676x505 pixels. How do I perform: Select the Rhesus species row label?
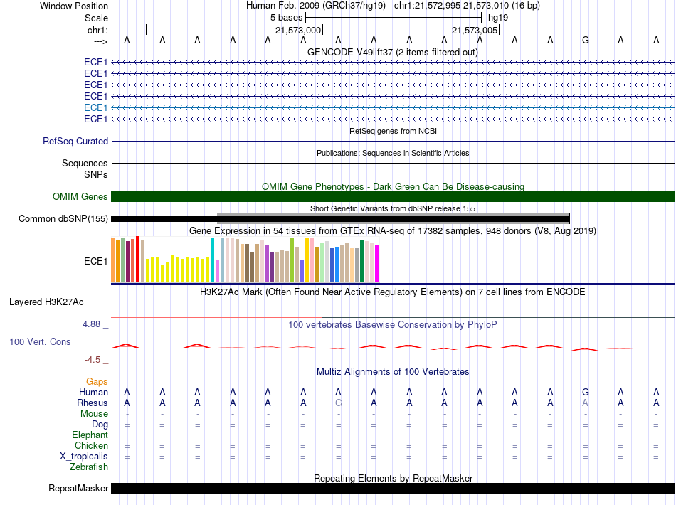coord(93,403)
